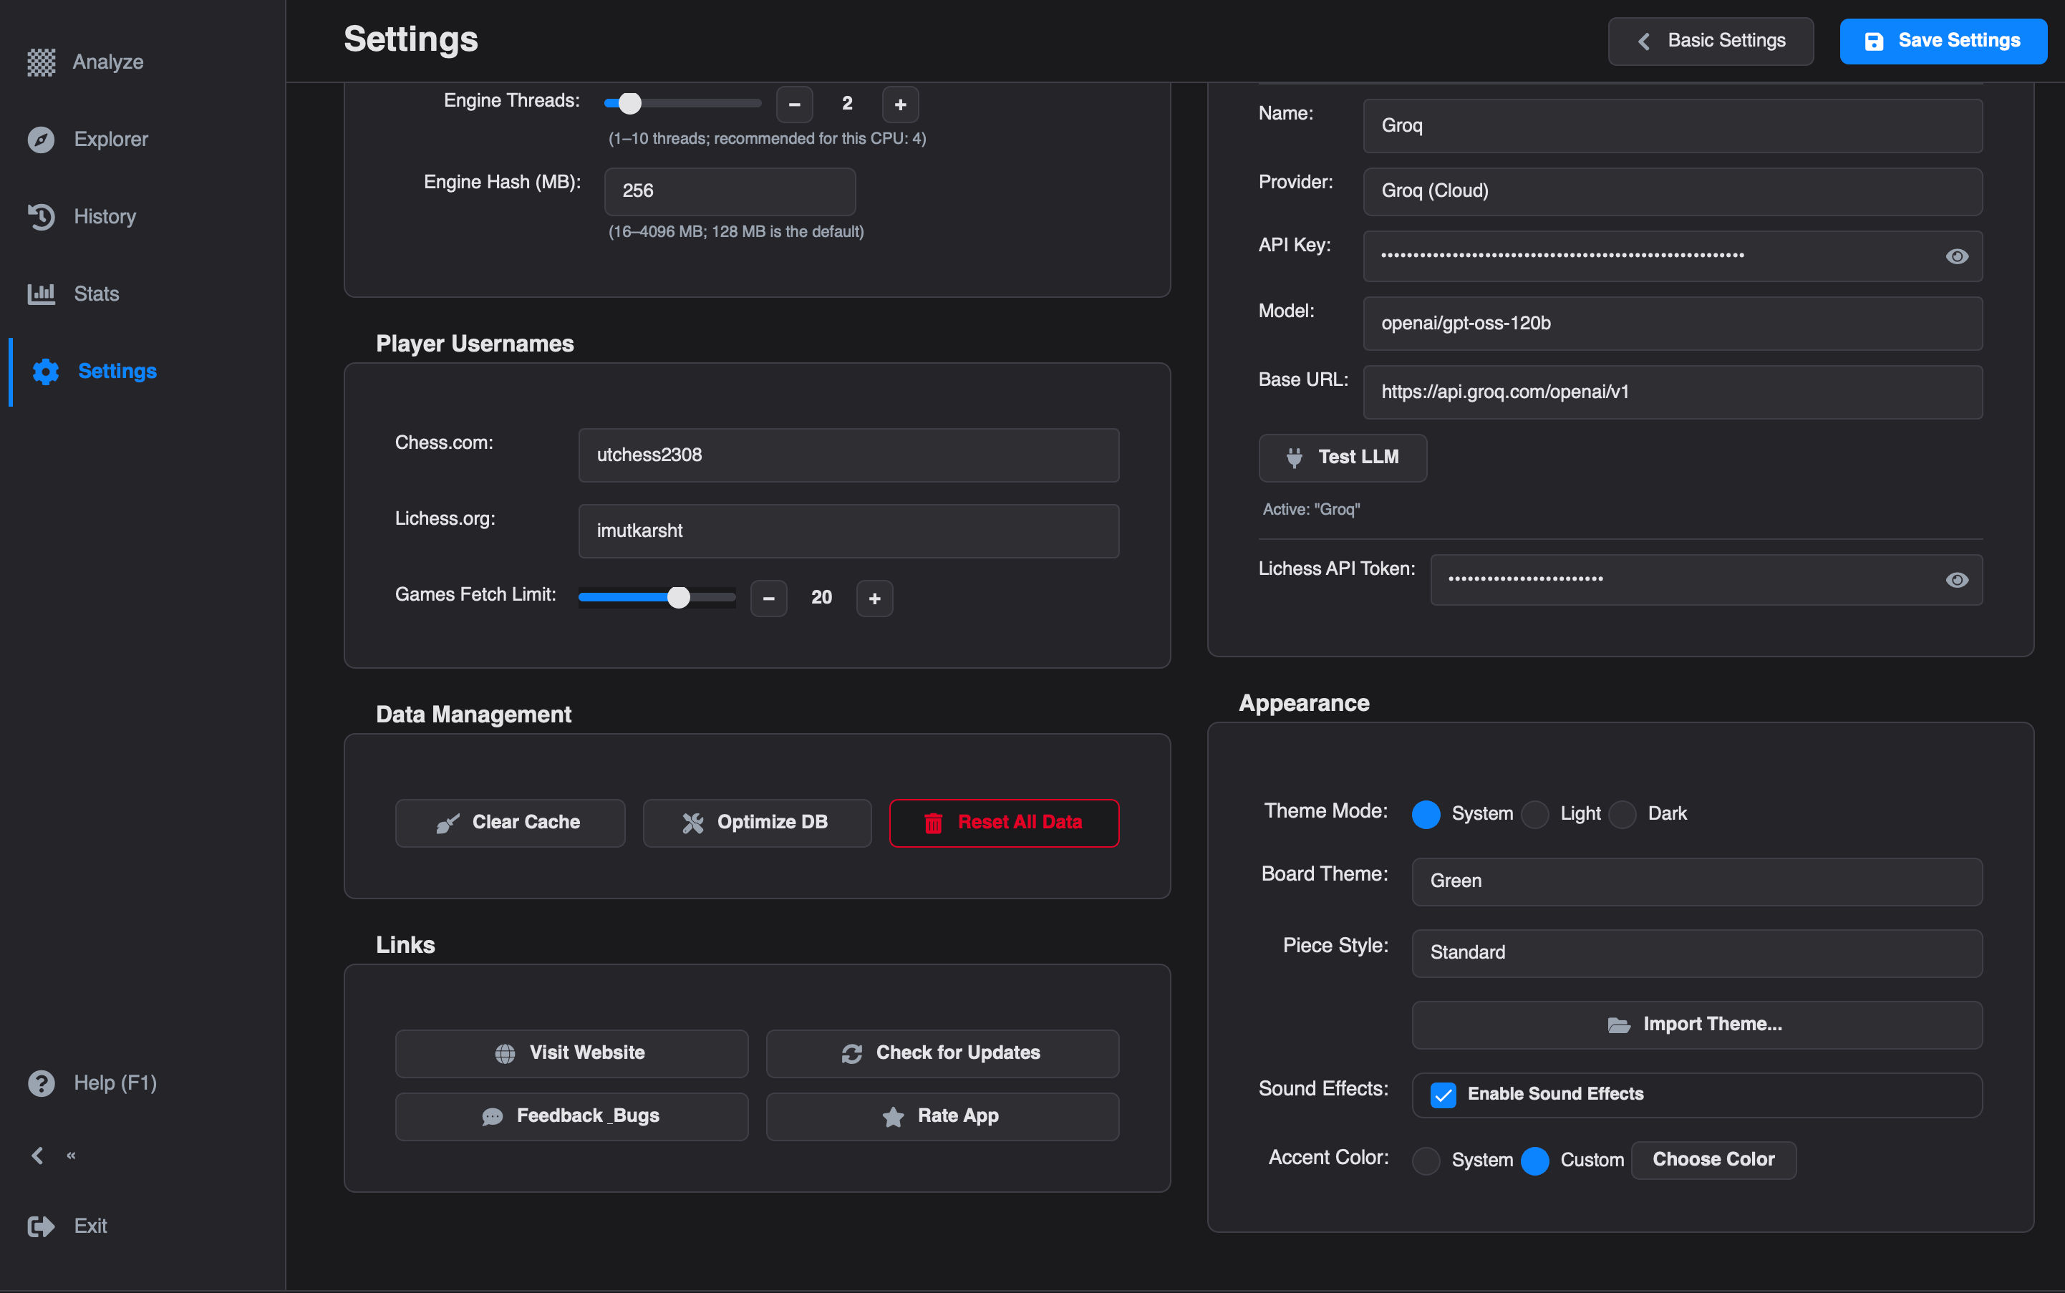Image resolution: width=2065 pixels, height=1293 pixels.
Task: Click the Engine Threads slider handle
Action: tap(629, 104)
